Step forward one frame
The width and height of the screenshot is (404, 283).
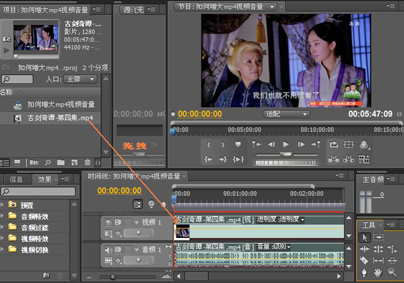pyautogui.click(x=301, y=144)
